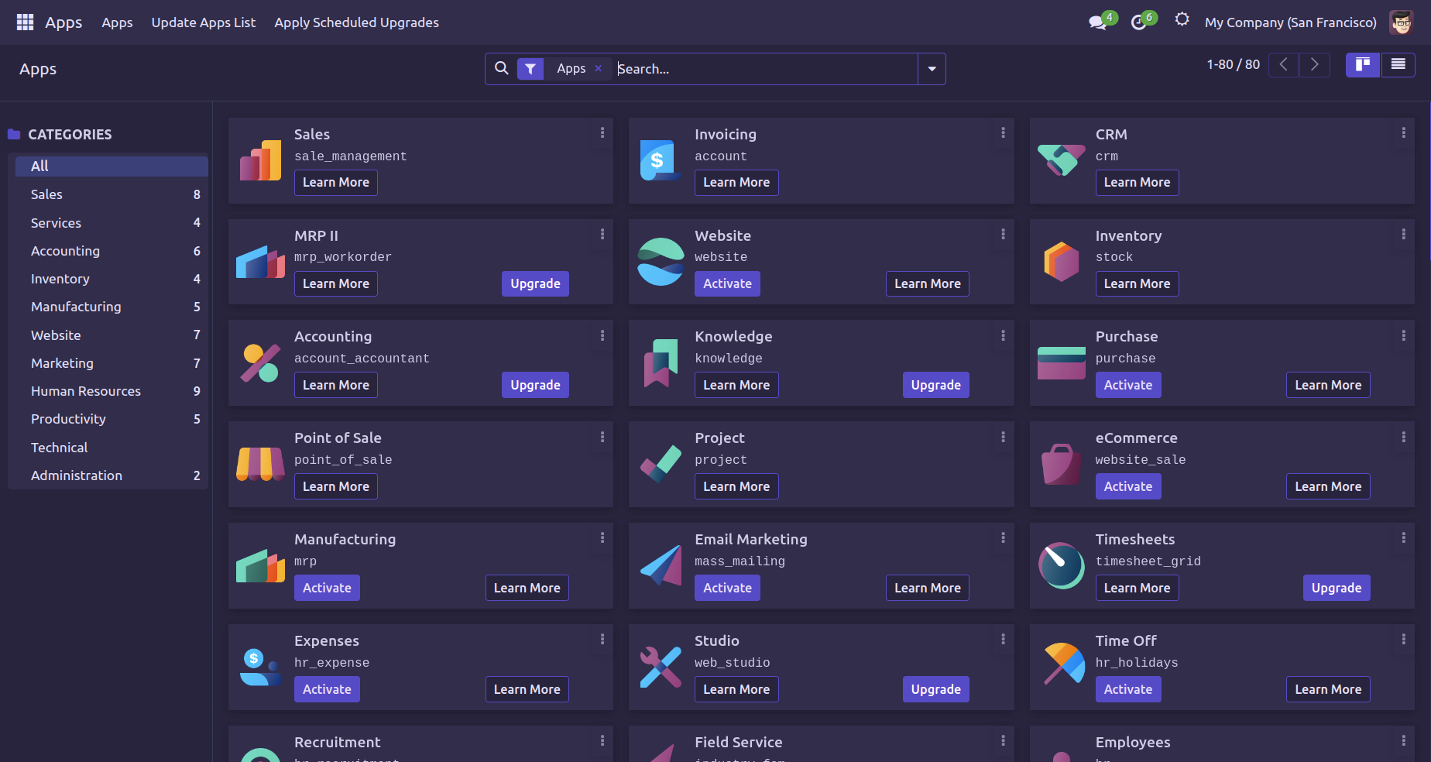
Task: Learn More about Expenses
Action: click(527, 689)
